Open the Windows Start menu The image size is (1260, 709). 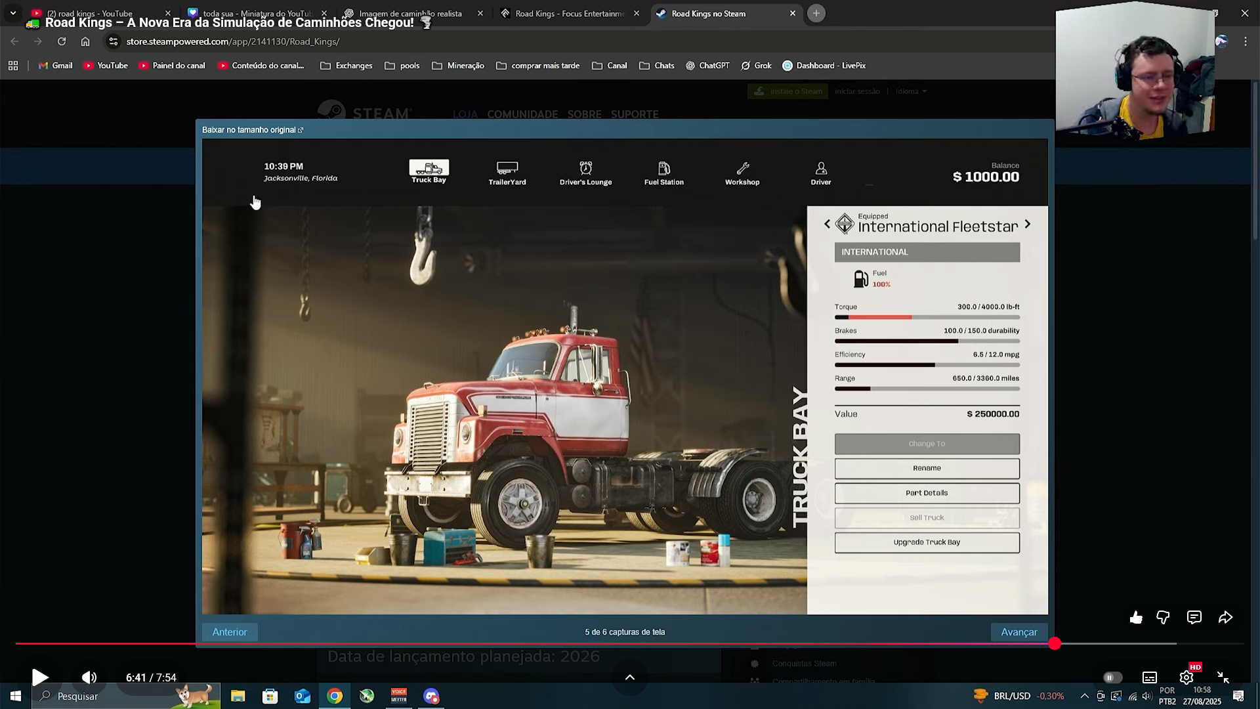point(16,696)
